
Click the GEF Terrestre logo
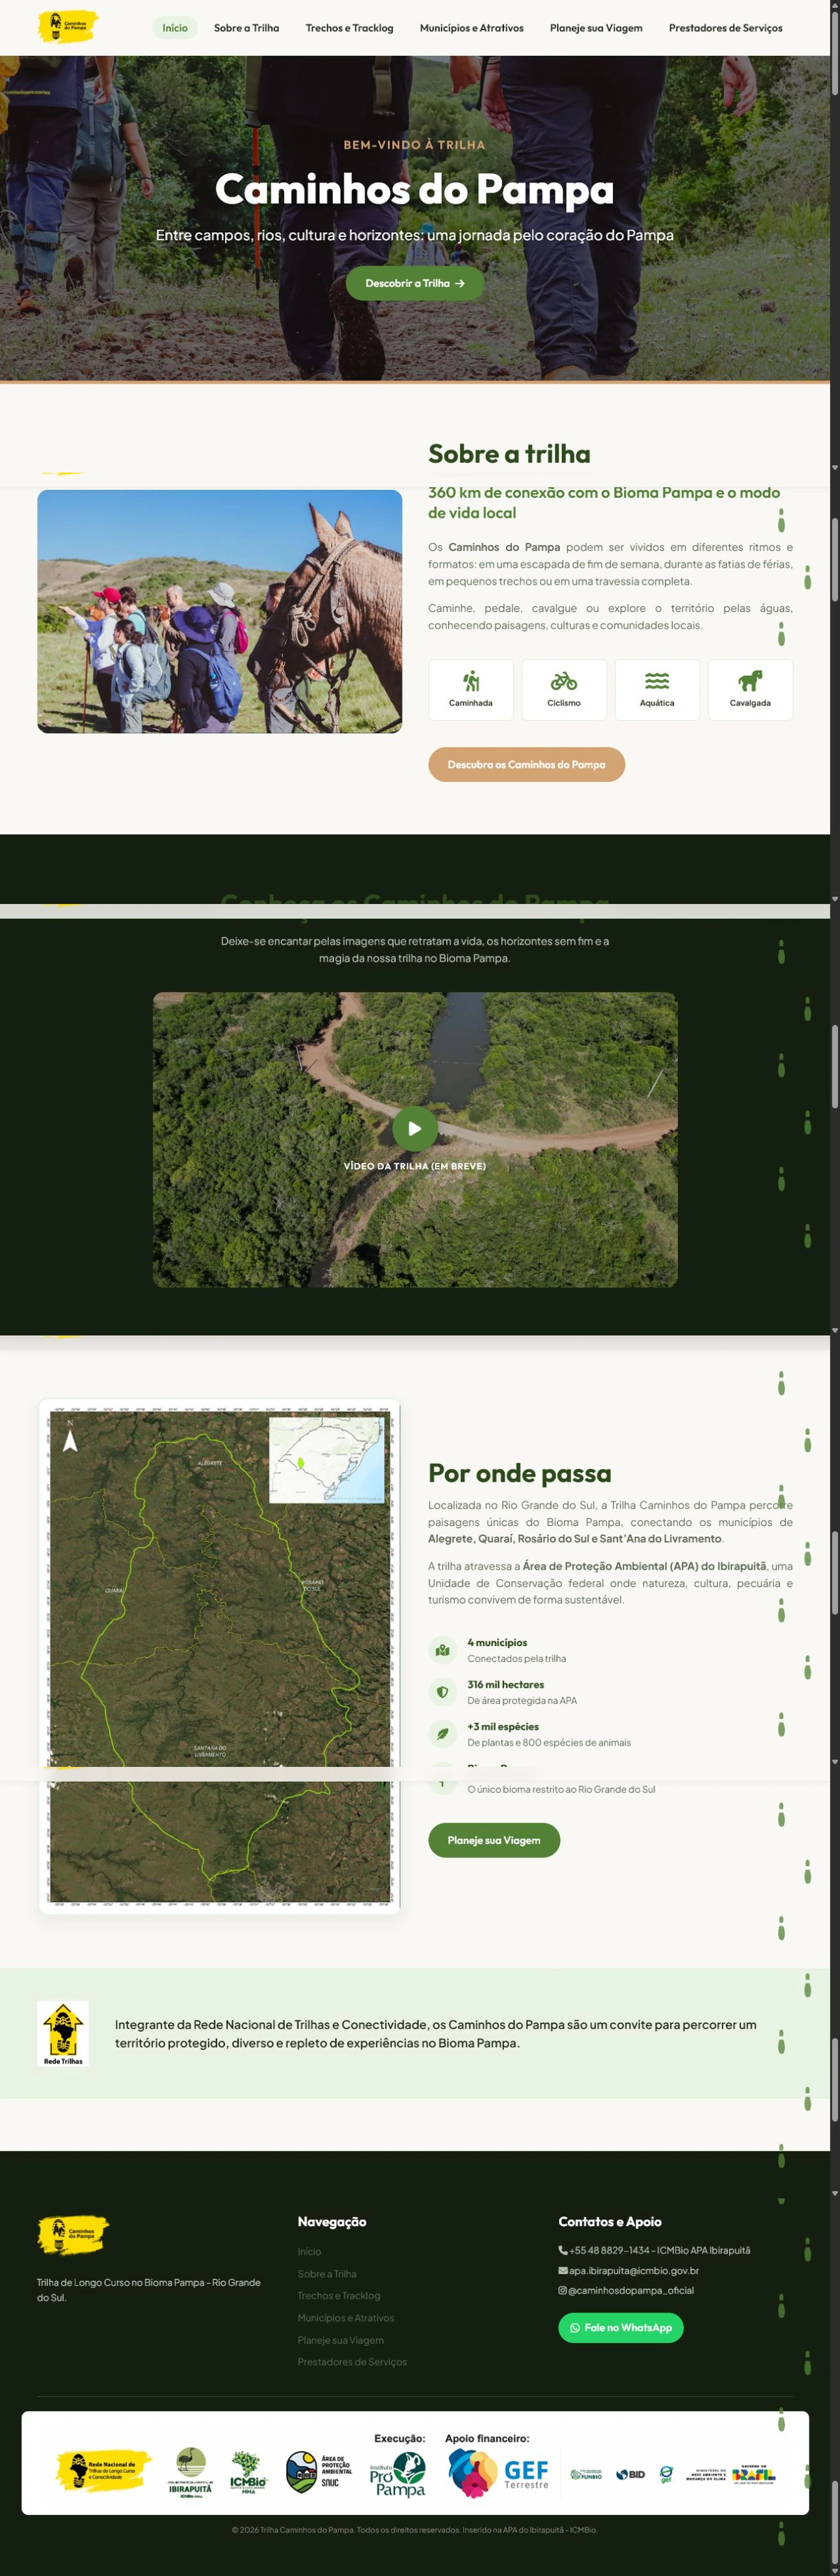pos(498,2473)
